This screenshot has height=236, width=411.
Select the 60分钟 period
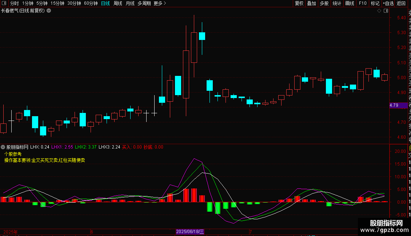pos(91,3)
